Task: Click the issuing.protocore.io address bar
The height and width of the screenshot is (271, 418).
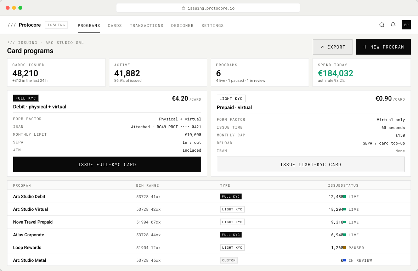Action: (208, 8)
